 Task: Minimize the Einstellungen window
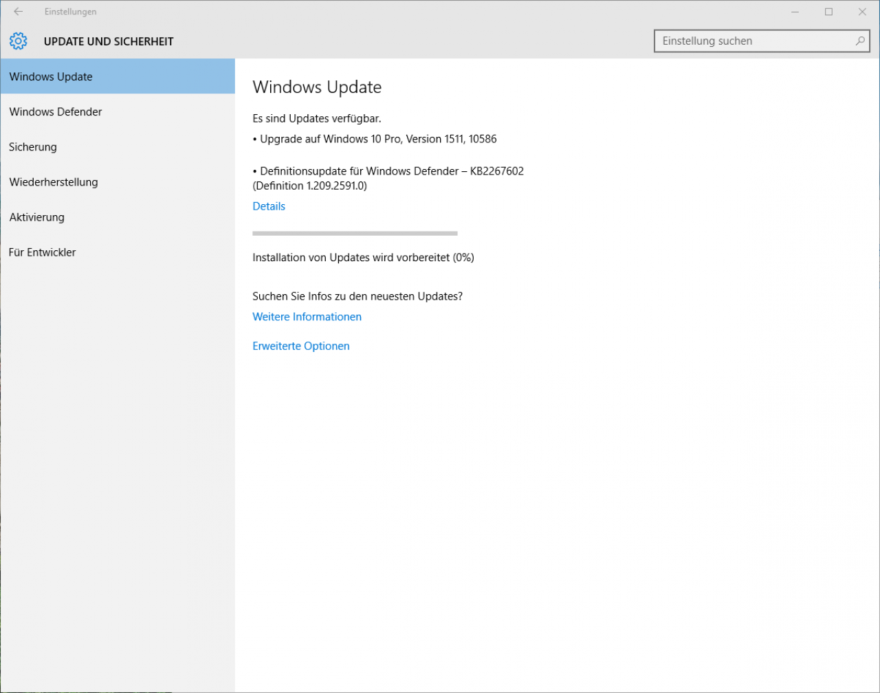pos(795,12)
